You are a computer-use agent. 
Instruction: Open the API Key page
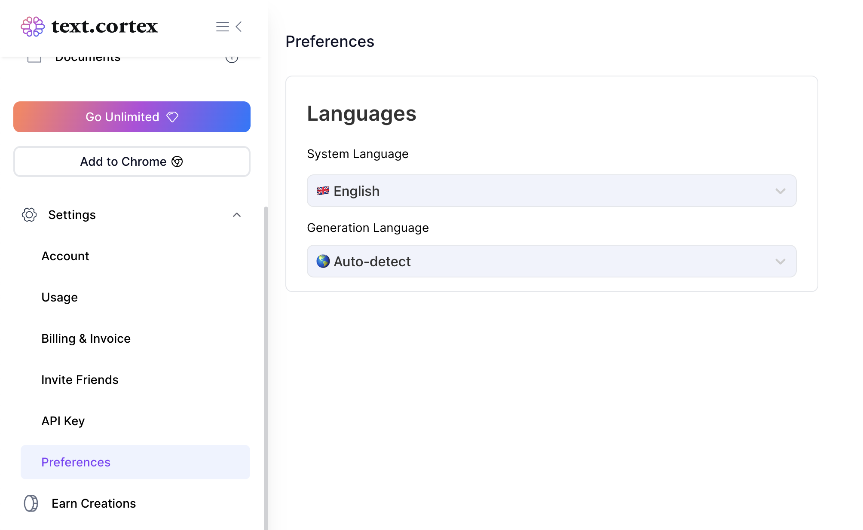(63, 421)
